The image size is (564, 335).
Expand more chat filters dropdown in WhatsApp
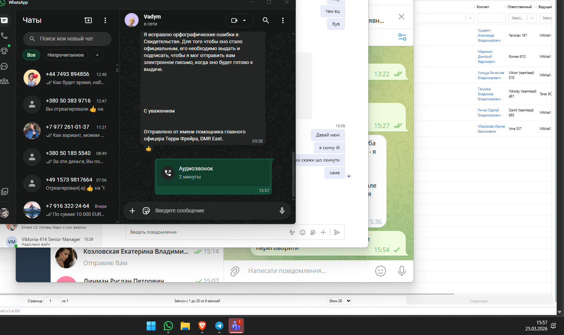pyautogui.click(x=97, y=55)
